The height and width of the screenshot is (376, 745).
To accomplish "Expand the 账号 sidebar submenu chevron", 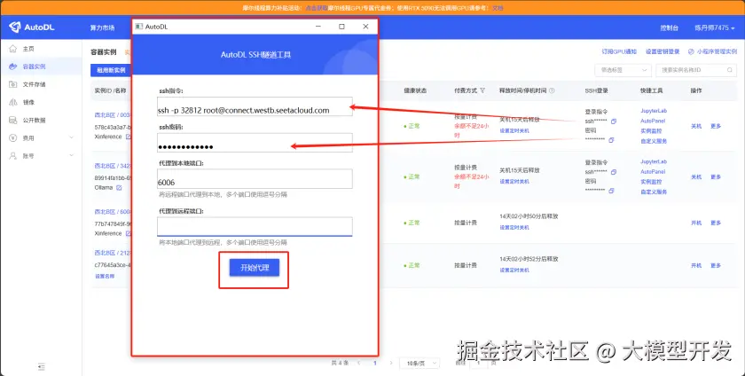I will pos(71,156).
